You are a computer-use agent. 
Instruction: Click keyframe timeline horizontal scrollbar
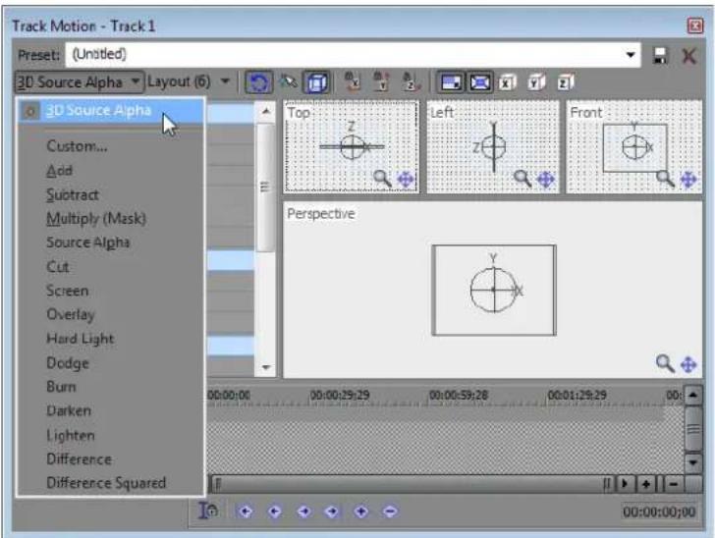pos(412,484)
